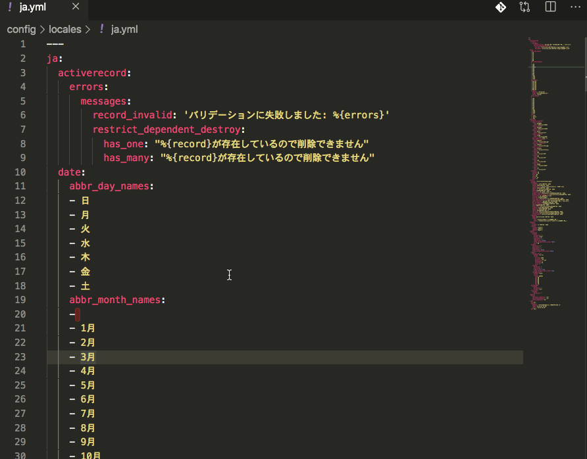Click the 'messages' key
Image resolution: width=587 pixels, height=459 pixels.
pyautogui.click(x=103, y=101)
